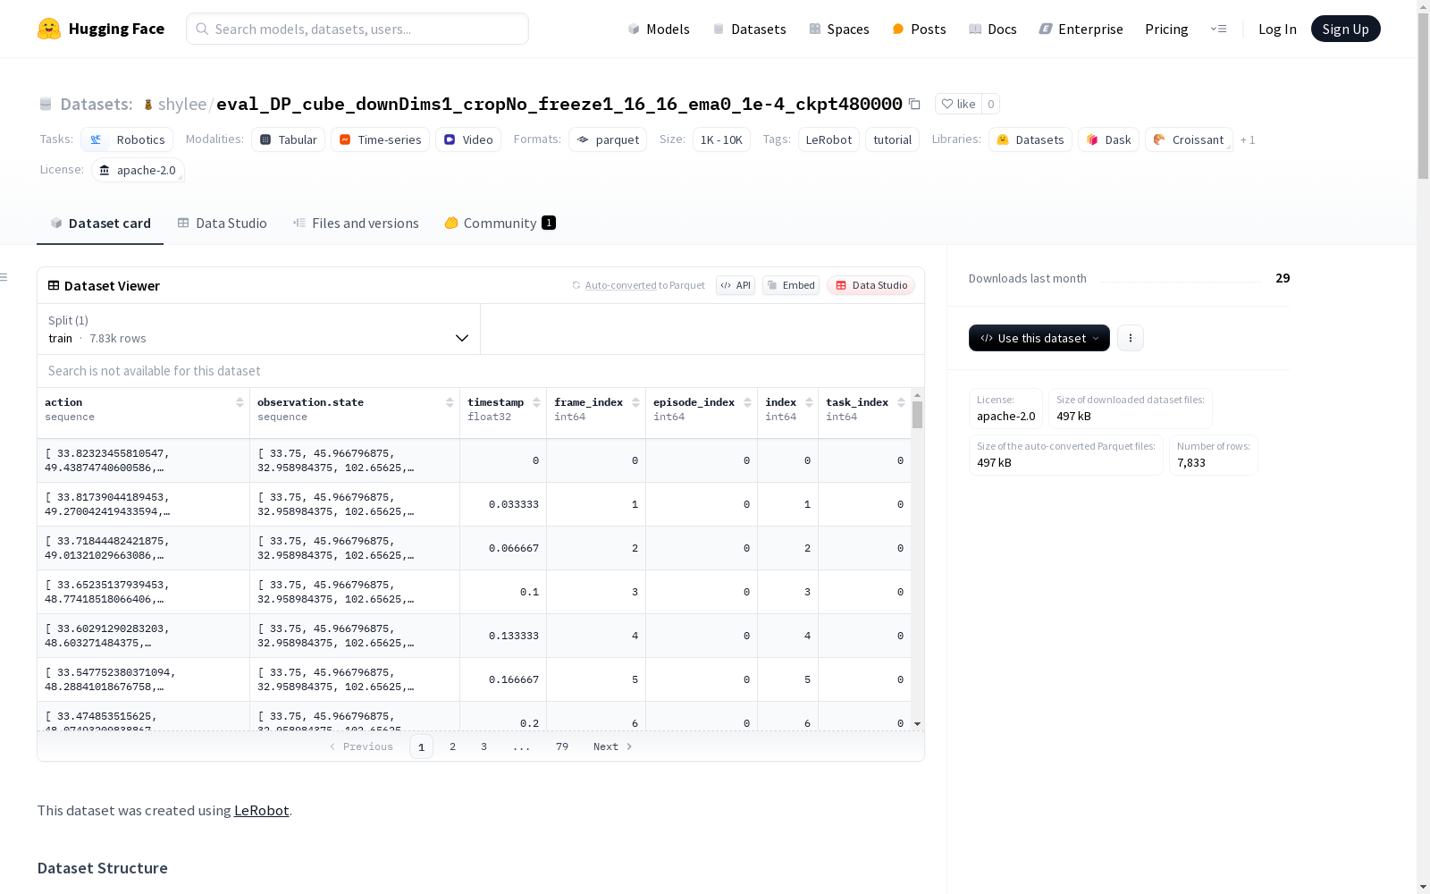
Task: Focus the search models and datasets field
Action: pyautogui.click(x=357, y=29)
